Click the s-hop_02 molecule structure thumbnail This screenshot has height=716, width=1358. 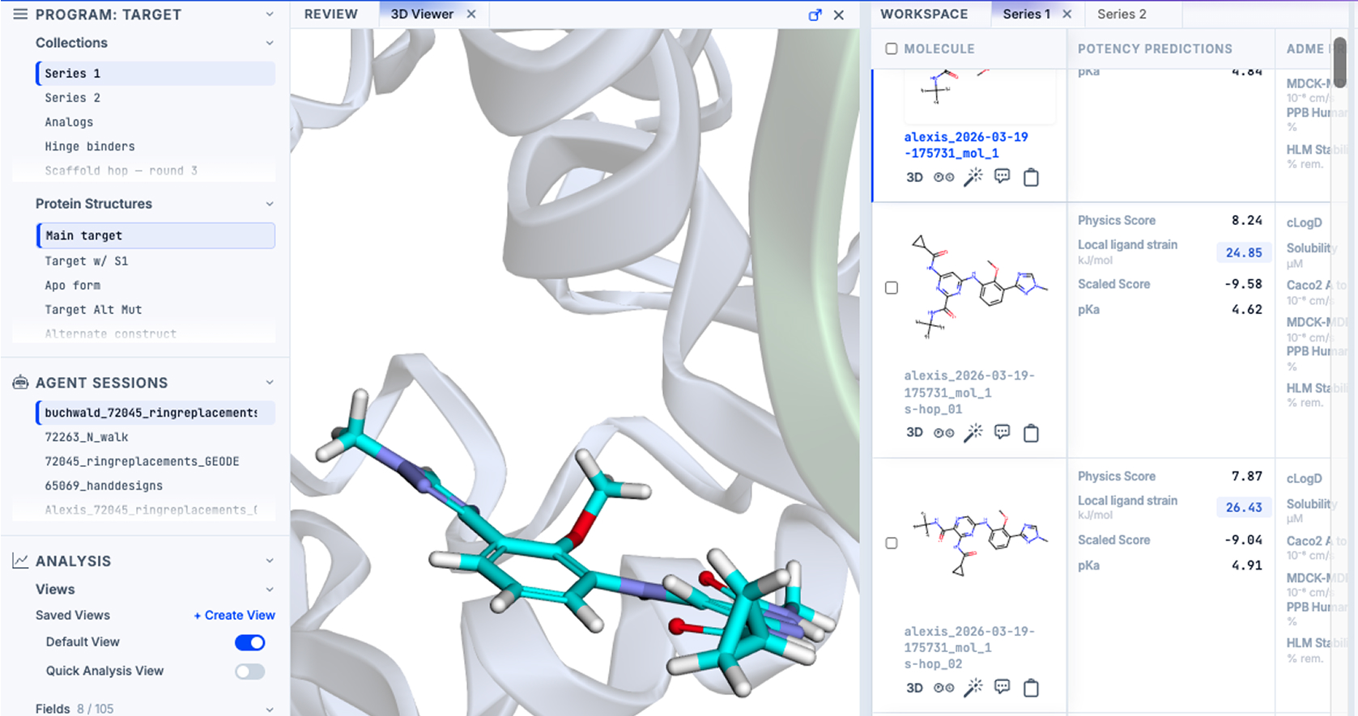979,541
